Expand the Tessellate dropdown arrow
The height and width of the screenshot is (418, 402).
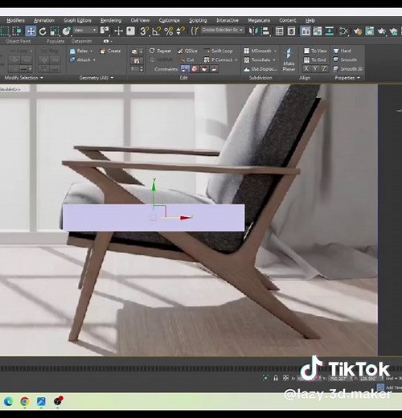274,59
